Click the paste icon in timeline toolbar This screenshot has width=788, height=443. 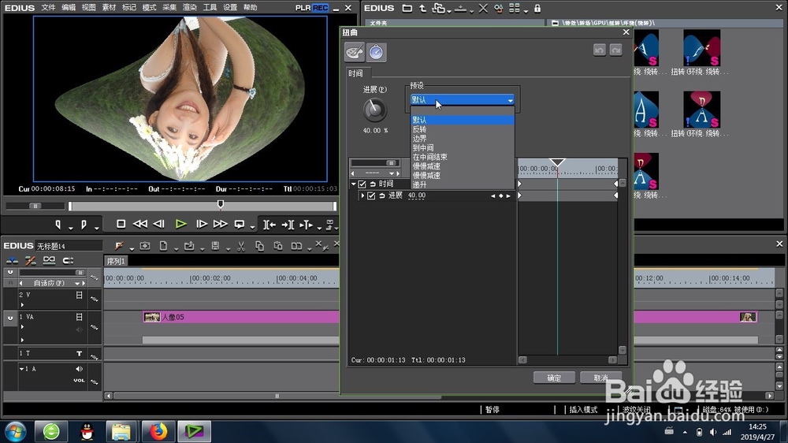278,246
